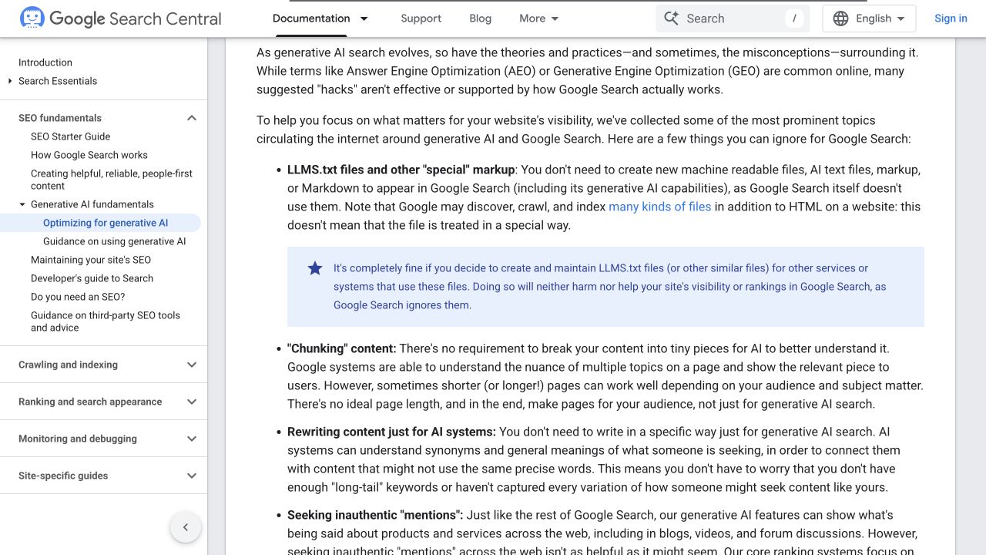Click the slash shortcut key in the search box
This screenshot has width=986, height=555.
pyautogui.click(x=794, y=18)
